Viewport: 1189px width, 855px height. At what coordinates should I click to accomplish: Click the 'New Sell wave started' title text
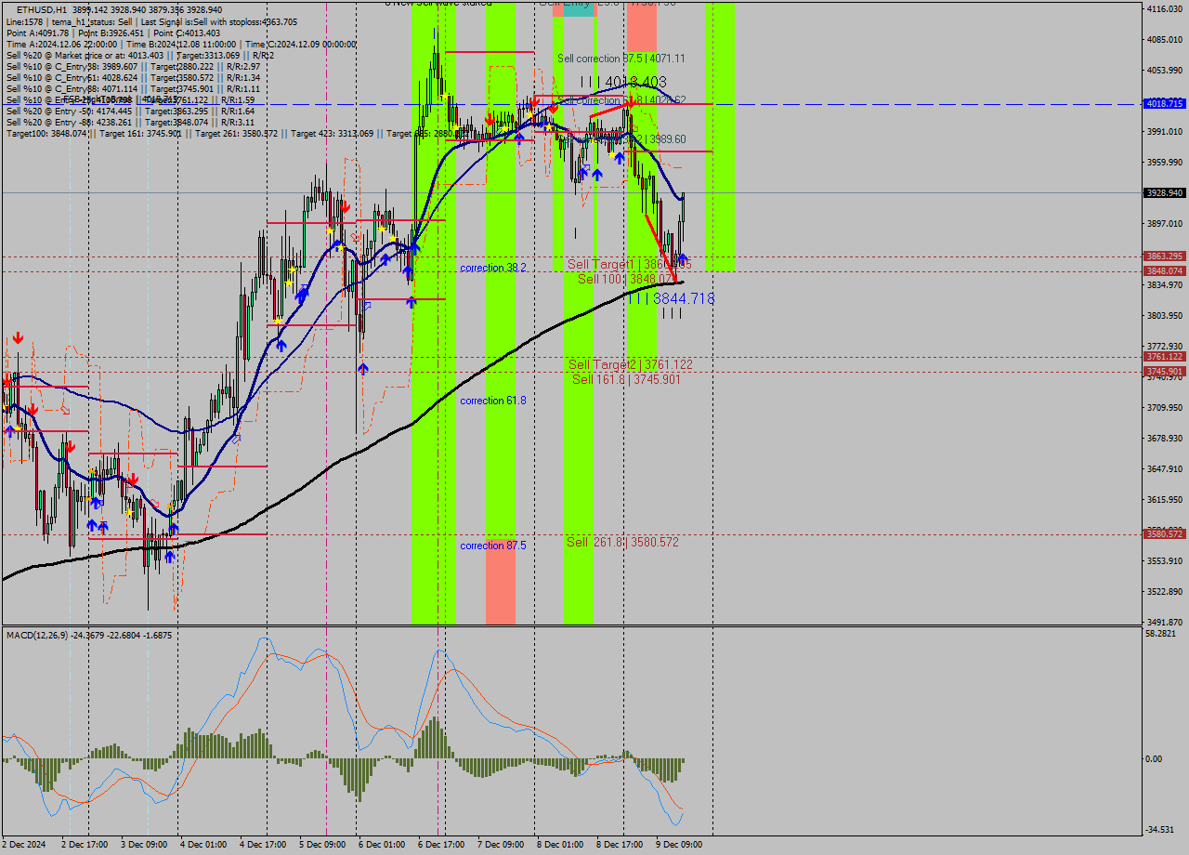tap(435, 4)
